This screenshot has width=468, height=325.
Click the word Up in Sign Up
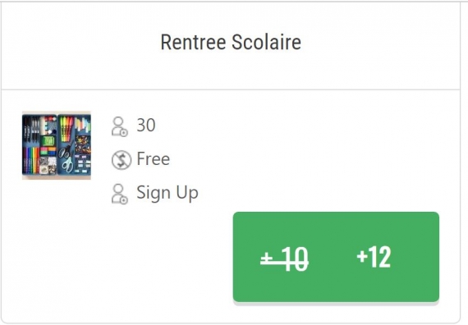187,193
